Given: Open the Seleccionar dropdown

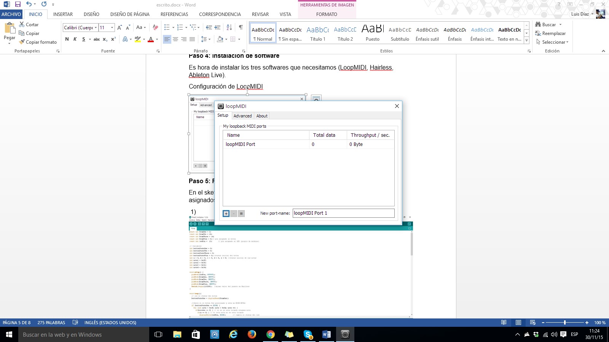Looking at the screenshot, I should (x=552, y=42).
